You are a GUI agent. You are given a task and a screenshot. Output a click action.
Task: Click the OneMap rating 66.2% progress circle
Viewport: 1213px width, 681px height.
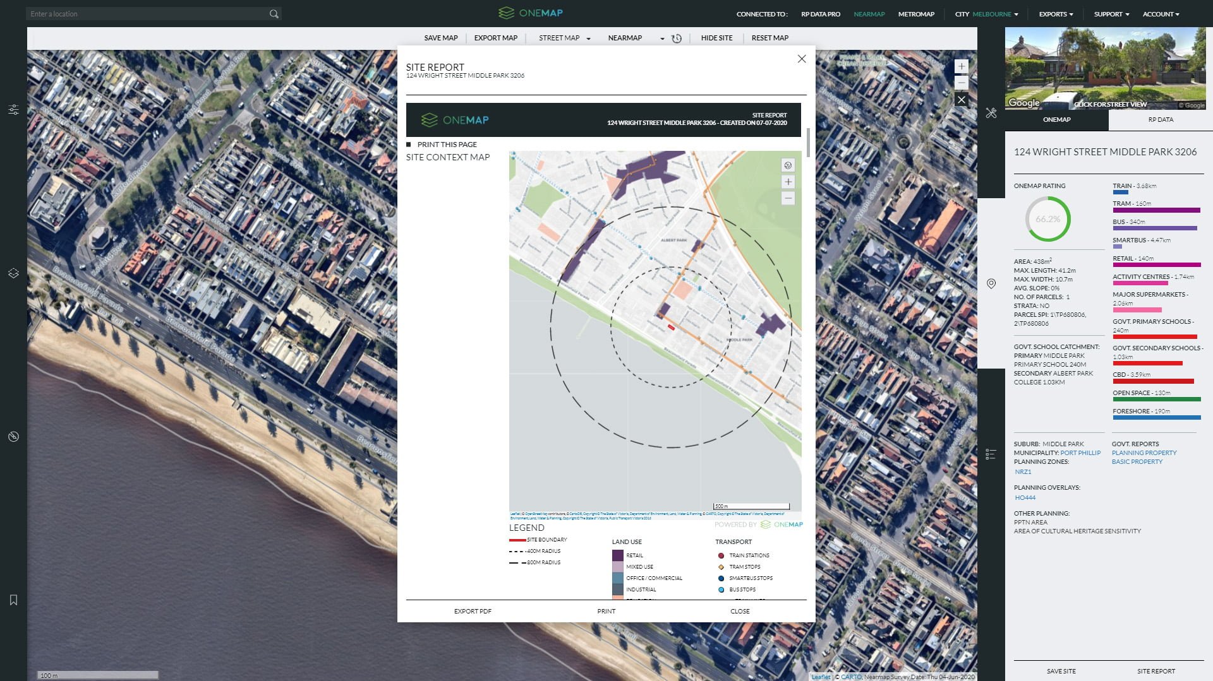1047,220
